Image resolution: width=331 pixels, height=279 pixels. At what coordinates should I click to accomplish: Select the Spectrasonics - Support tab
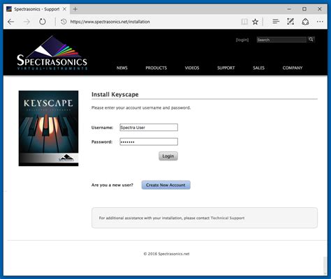(x=36, y=9)
